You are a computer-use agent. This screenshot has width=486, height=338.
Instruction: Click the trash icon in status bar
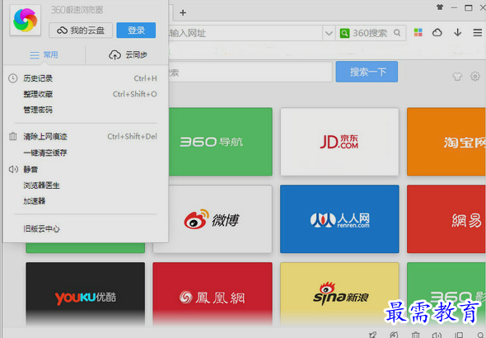(x=416, y=334)
